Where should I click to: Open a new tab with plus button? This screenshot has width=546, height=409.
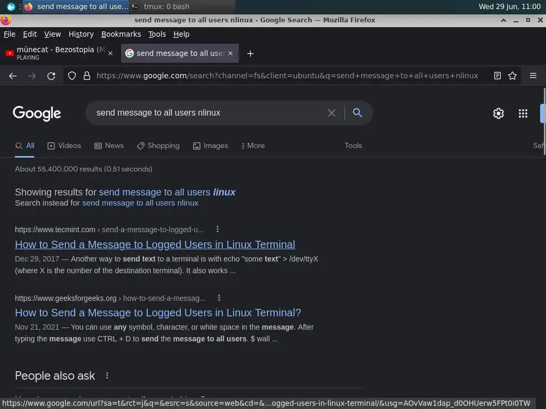click(251, 54)
